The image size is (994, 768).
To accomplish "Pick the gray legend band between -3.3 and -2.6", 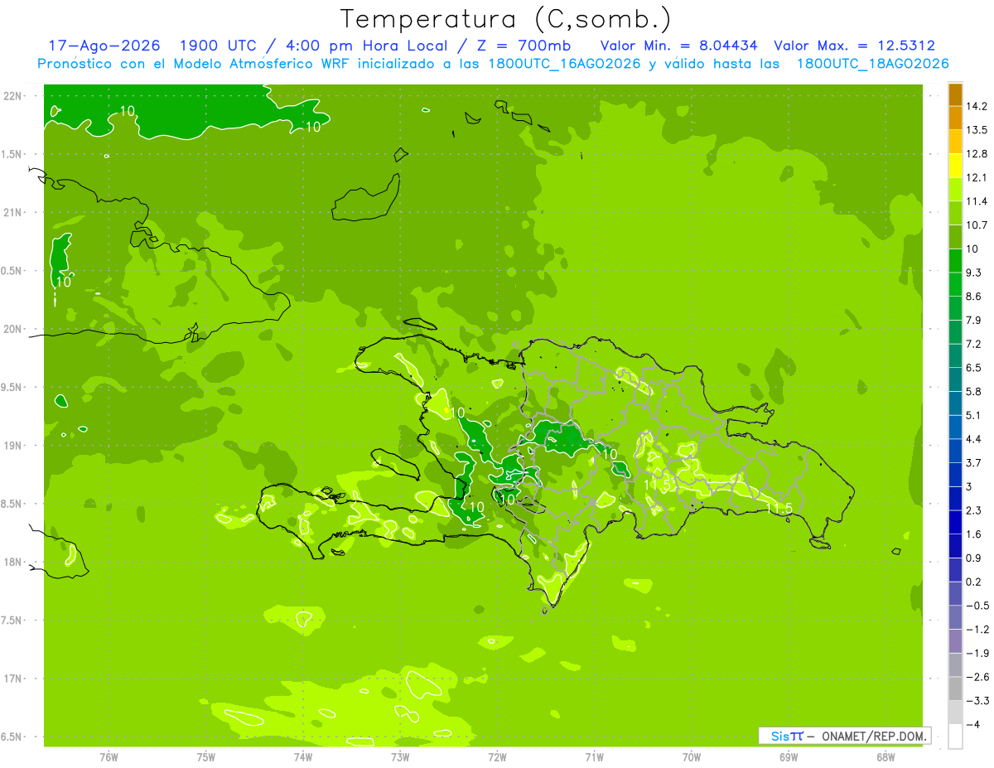I will click(x=955, y=688).
